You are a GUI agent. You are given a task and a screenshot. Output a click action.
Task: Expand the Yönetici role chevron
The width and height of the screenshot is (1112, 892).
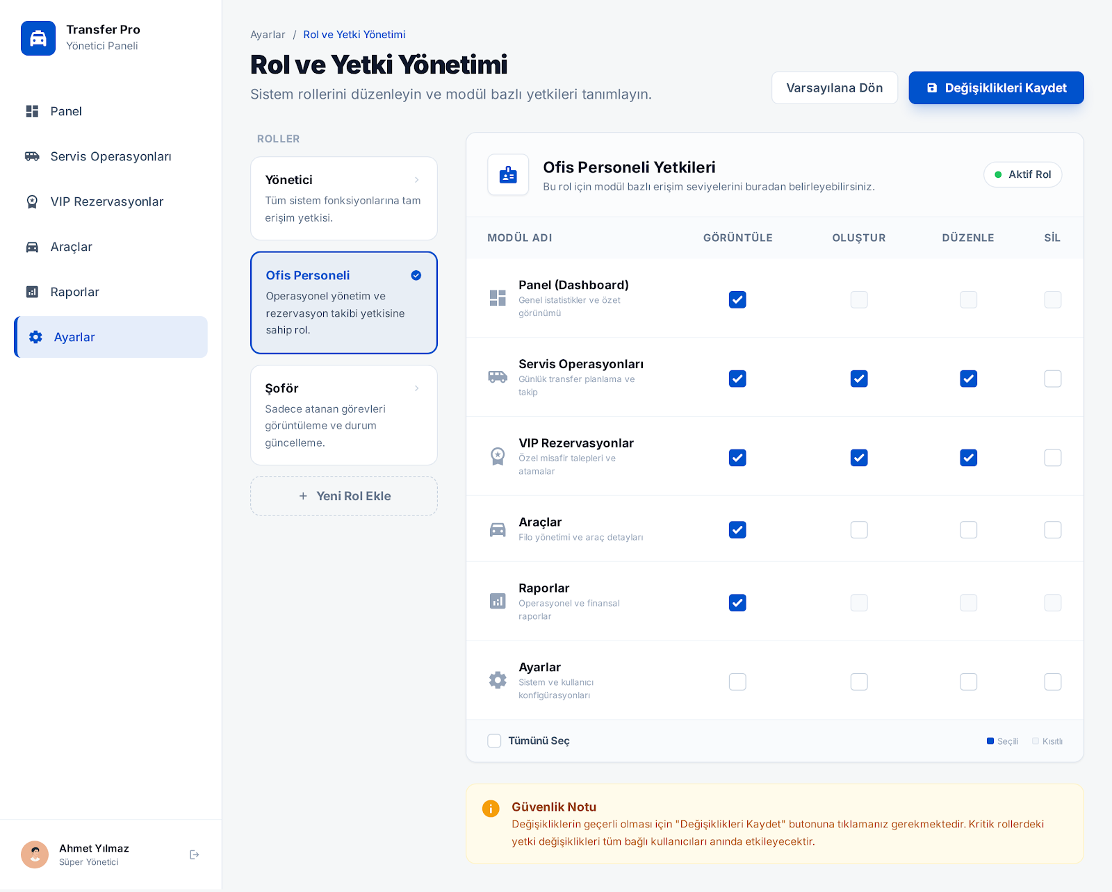tap(416, 180)
